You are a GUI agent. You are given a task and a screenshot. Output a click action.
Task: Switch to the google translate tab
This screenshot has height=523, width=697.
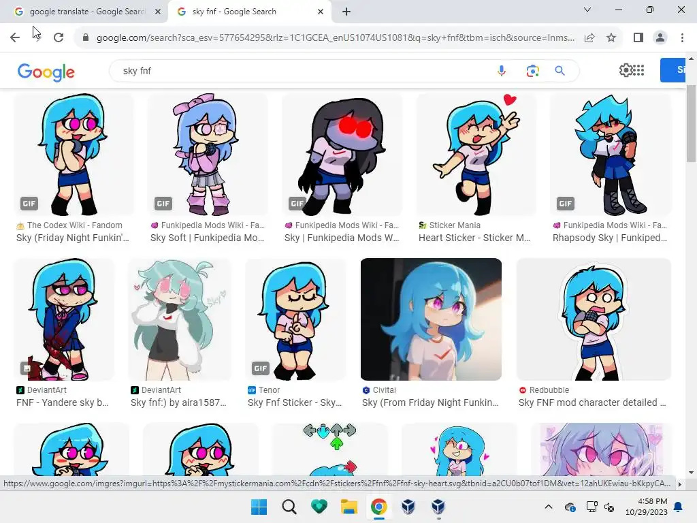84,12
